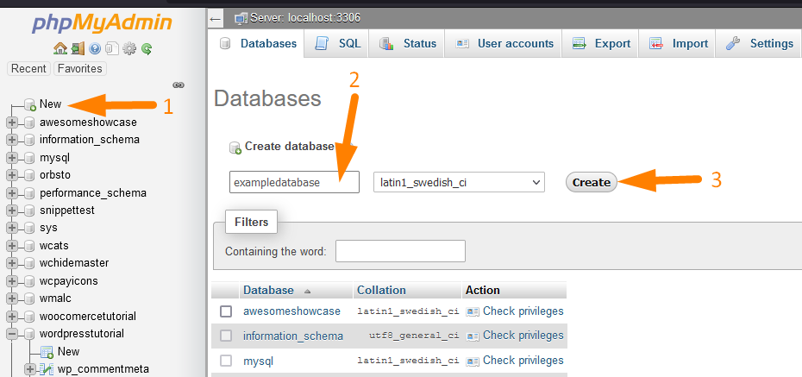Switch to the Databases tab
Screen dimensions: 802x377
click(x=256, y=43)
